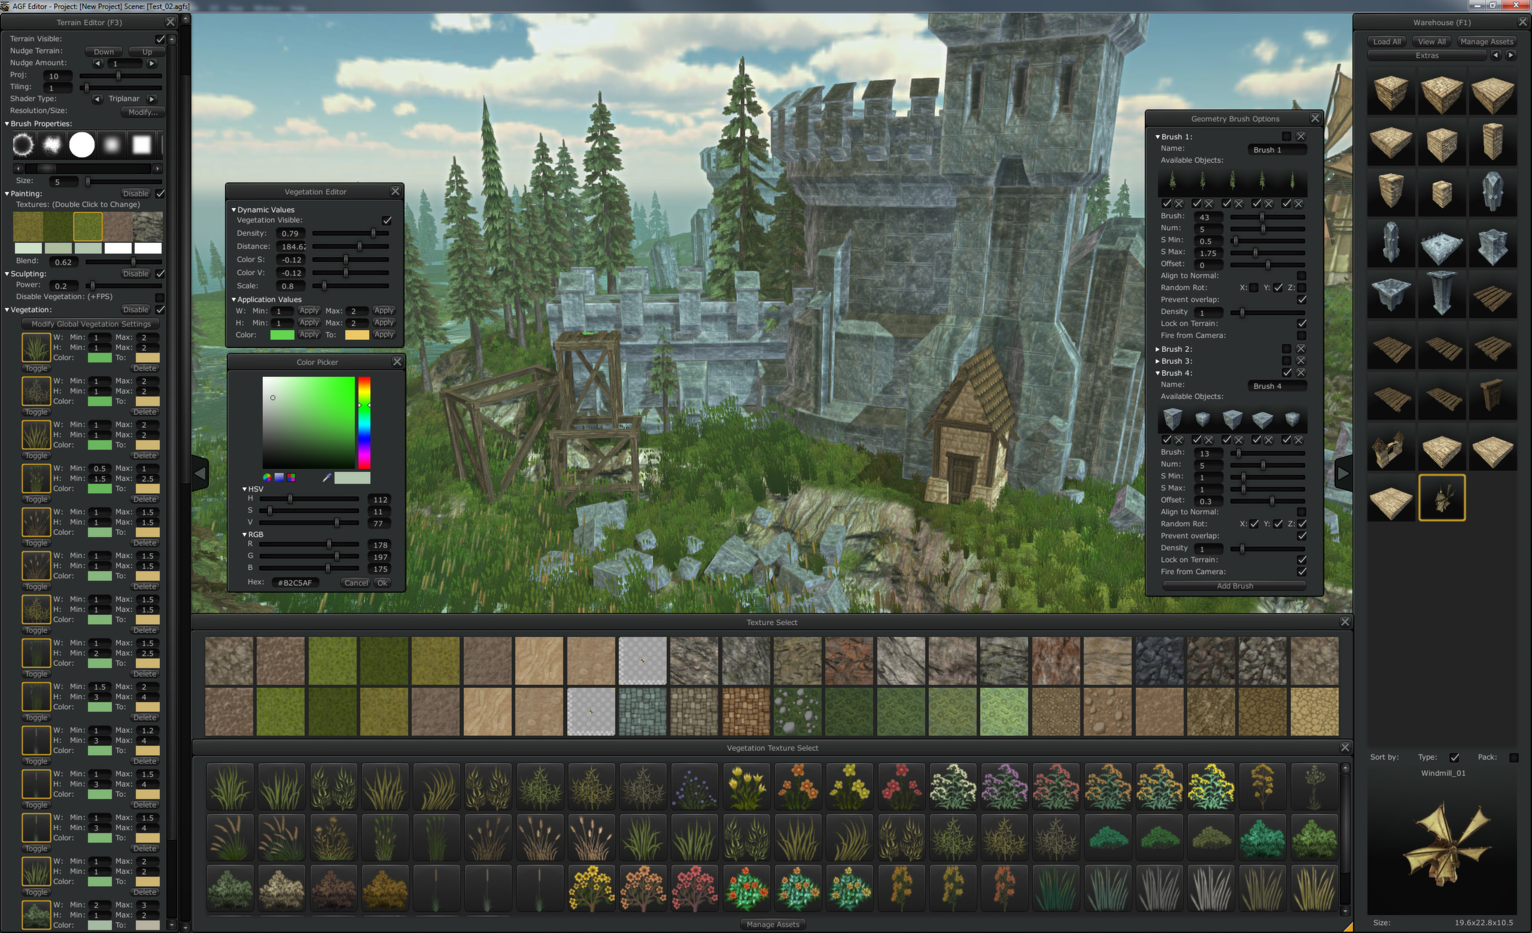Image resolution: width=1532 pixels, height=933 pixels.
Task: Click the right arrow beside the Extras pack
Action: 1512,55
